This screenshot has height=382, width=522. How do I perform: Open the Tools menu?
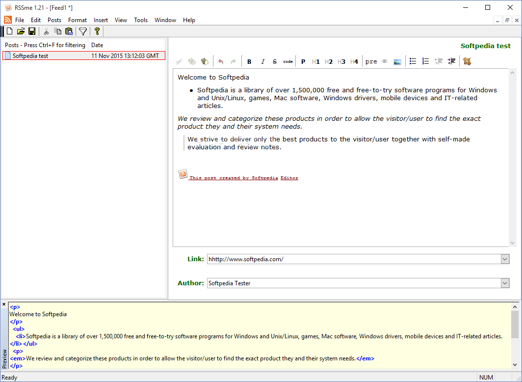(x=141, y=20)
